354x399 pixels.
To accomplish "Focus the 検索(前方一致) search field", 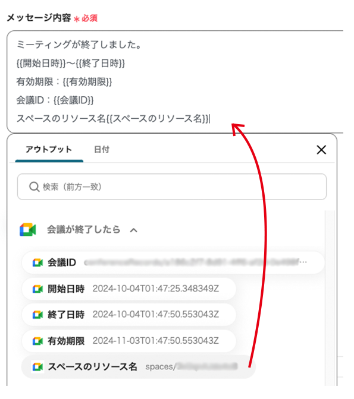I will pyautogui.click(x=172, y=187).
